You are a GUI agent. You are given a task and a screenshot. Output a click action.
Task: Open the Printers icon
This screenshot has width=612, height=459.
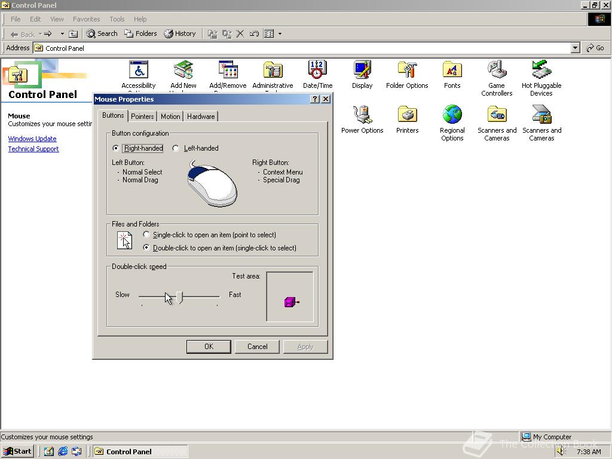pos(407,115)
